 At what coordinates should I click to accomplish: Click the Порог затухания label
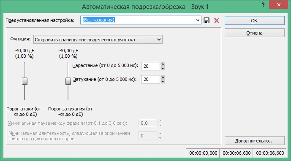(x=71, y=112)
